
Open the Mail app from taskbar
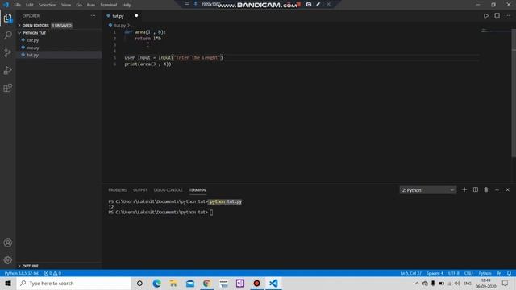point(190,283)
